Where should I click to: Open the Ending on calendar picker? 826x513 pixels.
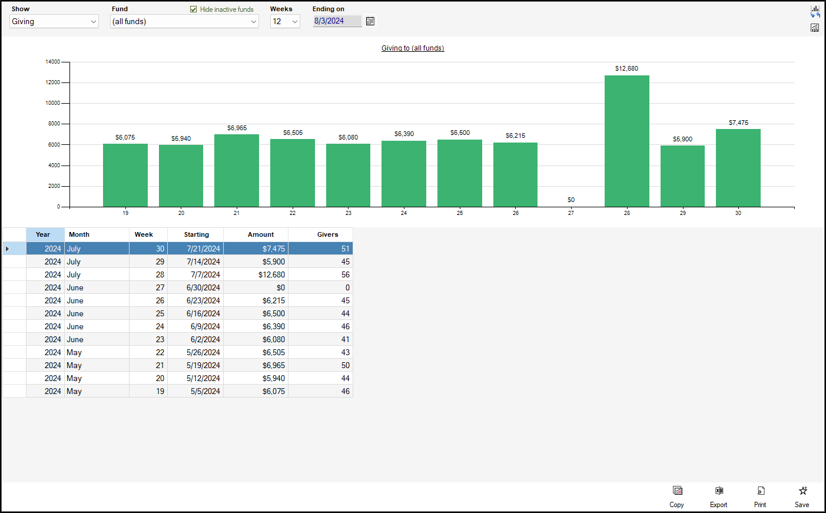pos(370,21)
